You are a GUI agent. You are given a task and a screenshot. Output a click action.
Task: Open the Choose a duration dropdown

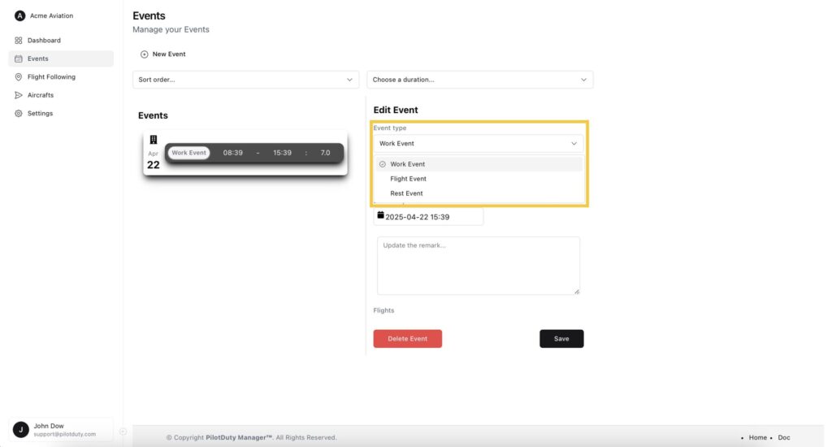click(479, 80)
